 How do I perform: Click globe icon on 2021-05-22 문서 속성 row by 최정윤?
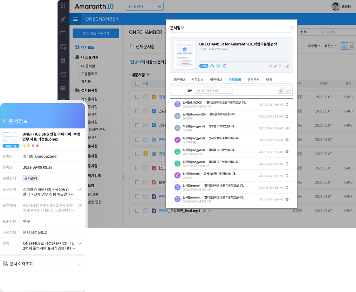coord(287,140)
